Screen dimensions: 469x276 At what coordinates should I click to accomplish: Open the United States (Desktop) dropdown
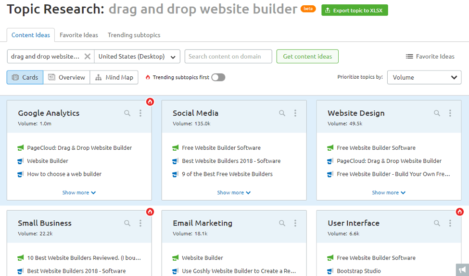[x=137, y=57]
